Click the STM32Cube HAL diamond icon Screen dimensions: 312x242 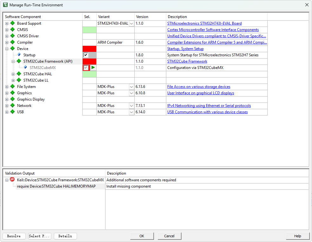pyautogui.click(x=19, y=74)
